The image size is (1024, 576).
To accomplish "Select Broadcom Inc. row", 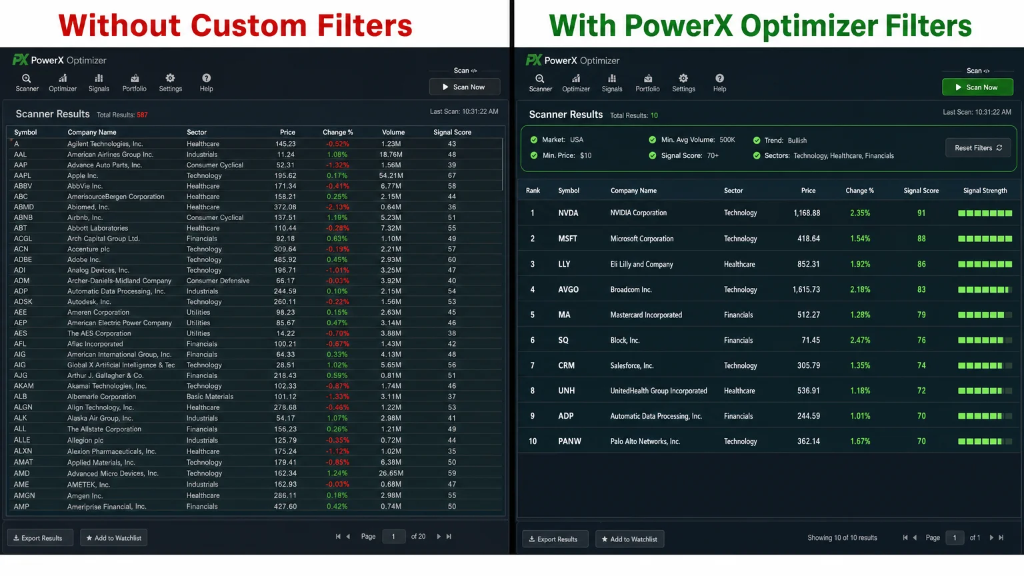I will click(768, 289).
